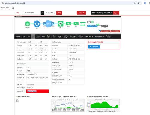
Task: Click the black 'by' button
Action: click(43, 13)
